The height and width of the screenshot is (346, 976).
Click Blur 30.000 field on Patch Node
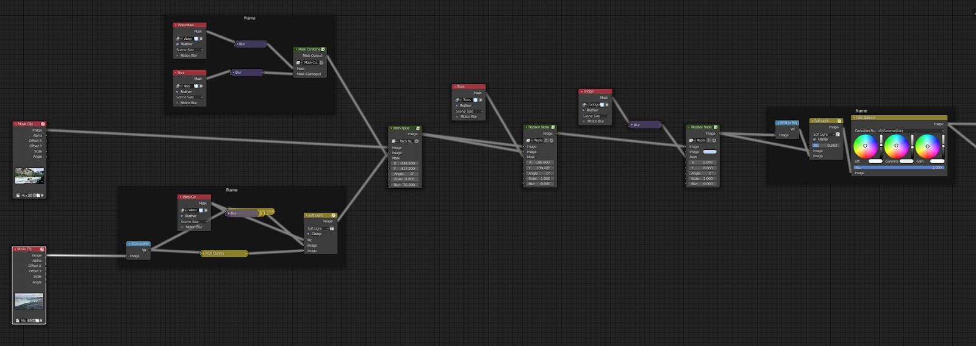(x=405, y=185)
